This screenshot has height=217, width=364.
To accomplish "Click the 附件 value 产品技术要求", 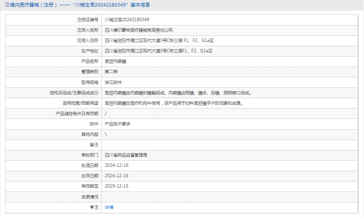I will click(x=118, y=124).
